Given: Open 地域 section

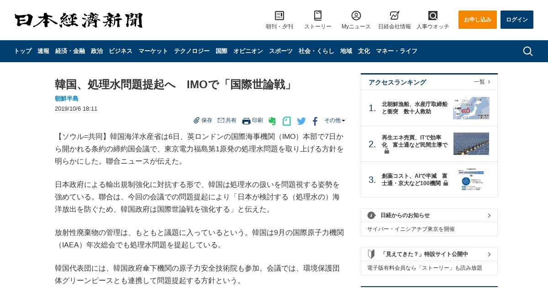Looking at the screenshot, I should pos(346,51).
